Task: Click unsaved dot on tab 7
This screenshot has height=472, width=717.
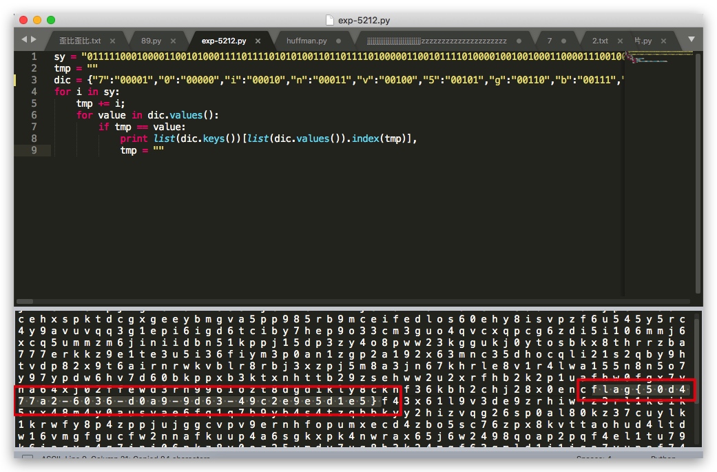Action: (x=564, y=41)
